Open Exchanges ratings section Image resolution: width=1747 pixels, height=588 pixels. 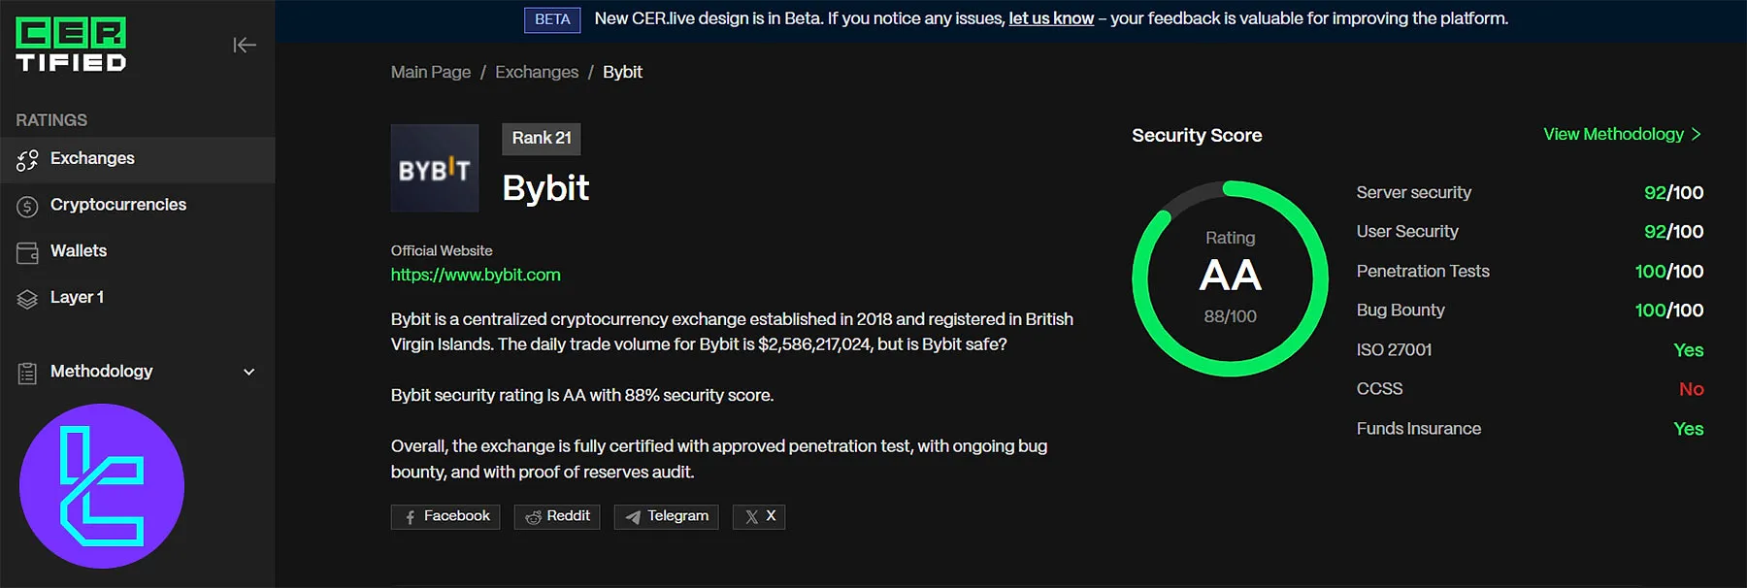137,159
